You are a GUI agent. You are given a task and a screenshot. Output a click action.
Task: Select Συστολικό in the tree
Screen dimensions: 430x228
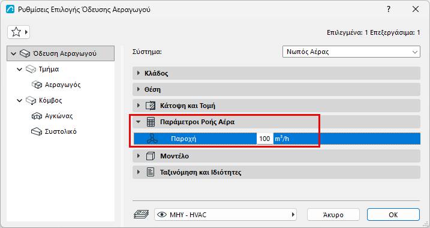tap(61, 131)
